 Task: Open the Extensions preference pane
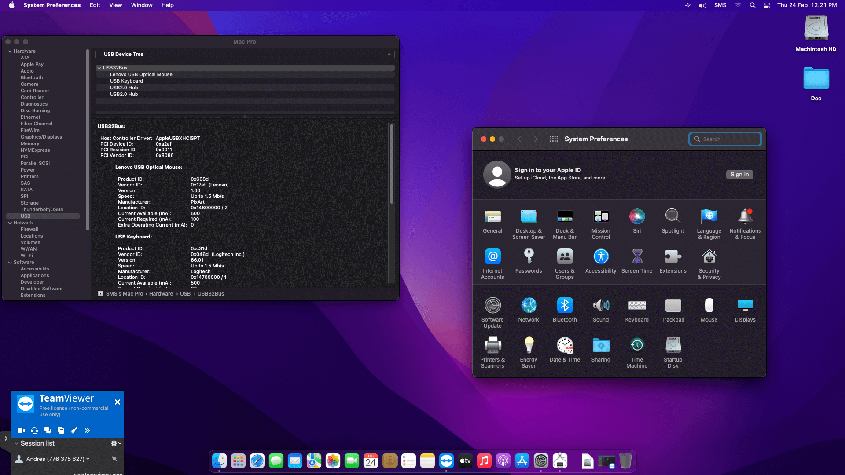click(x=673, y=261)
